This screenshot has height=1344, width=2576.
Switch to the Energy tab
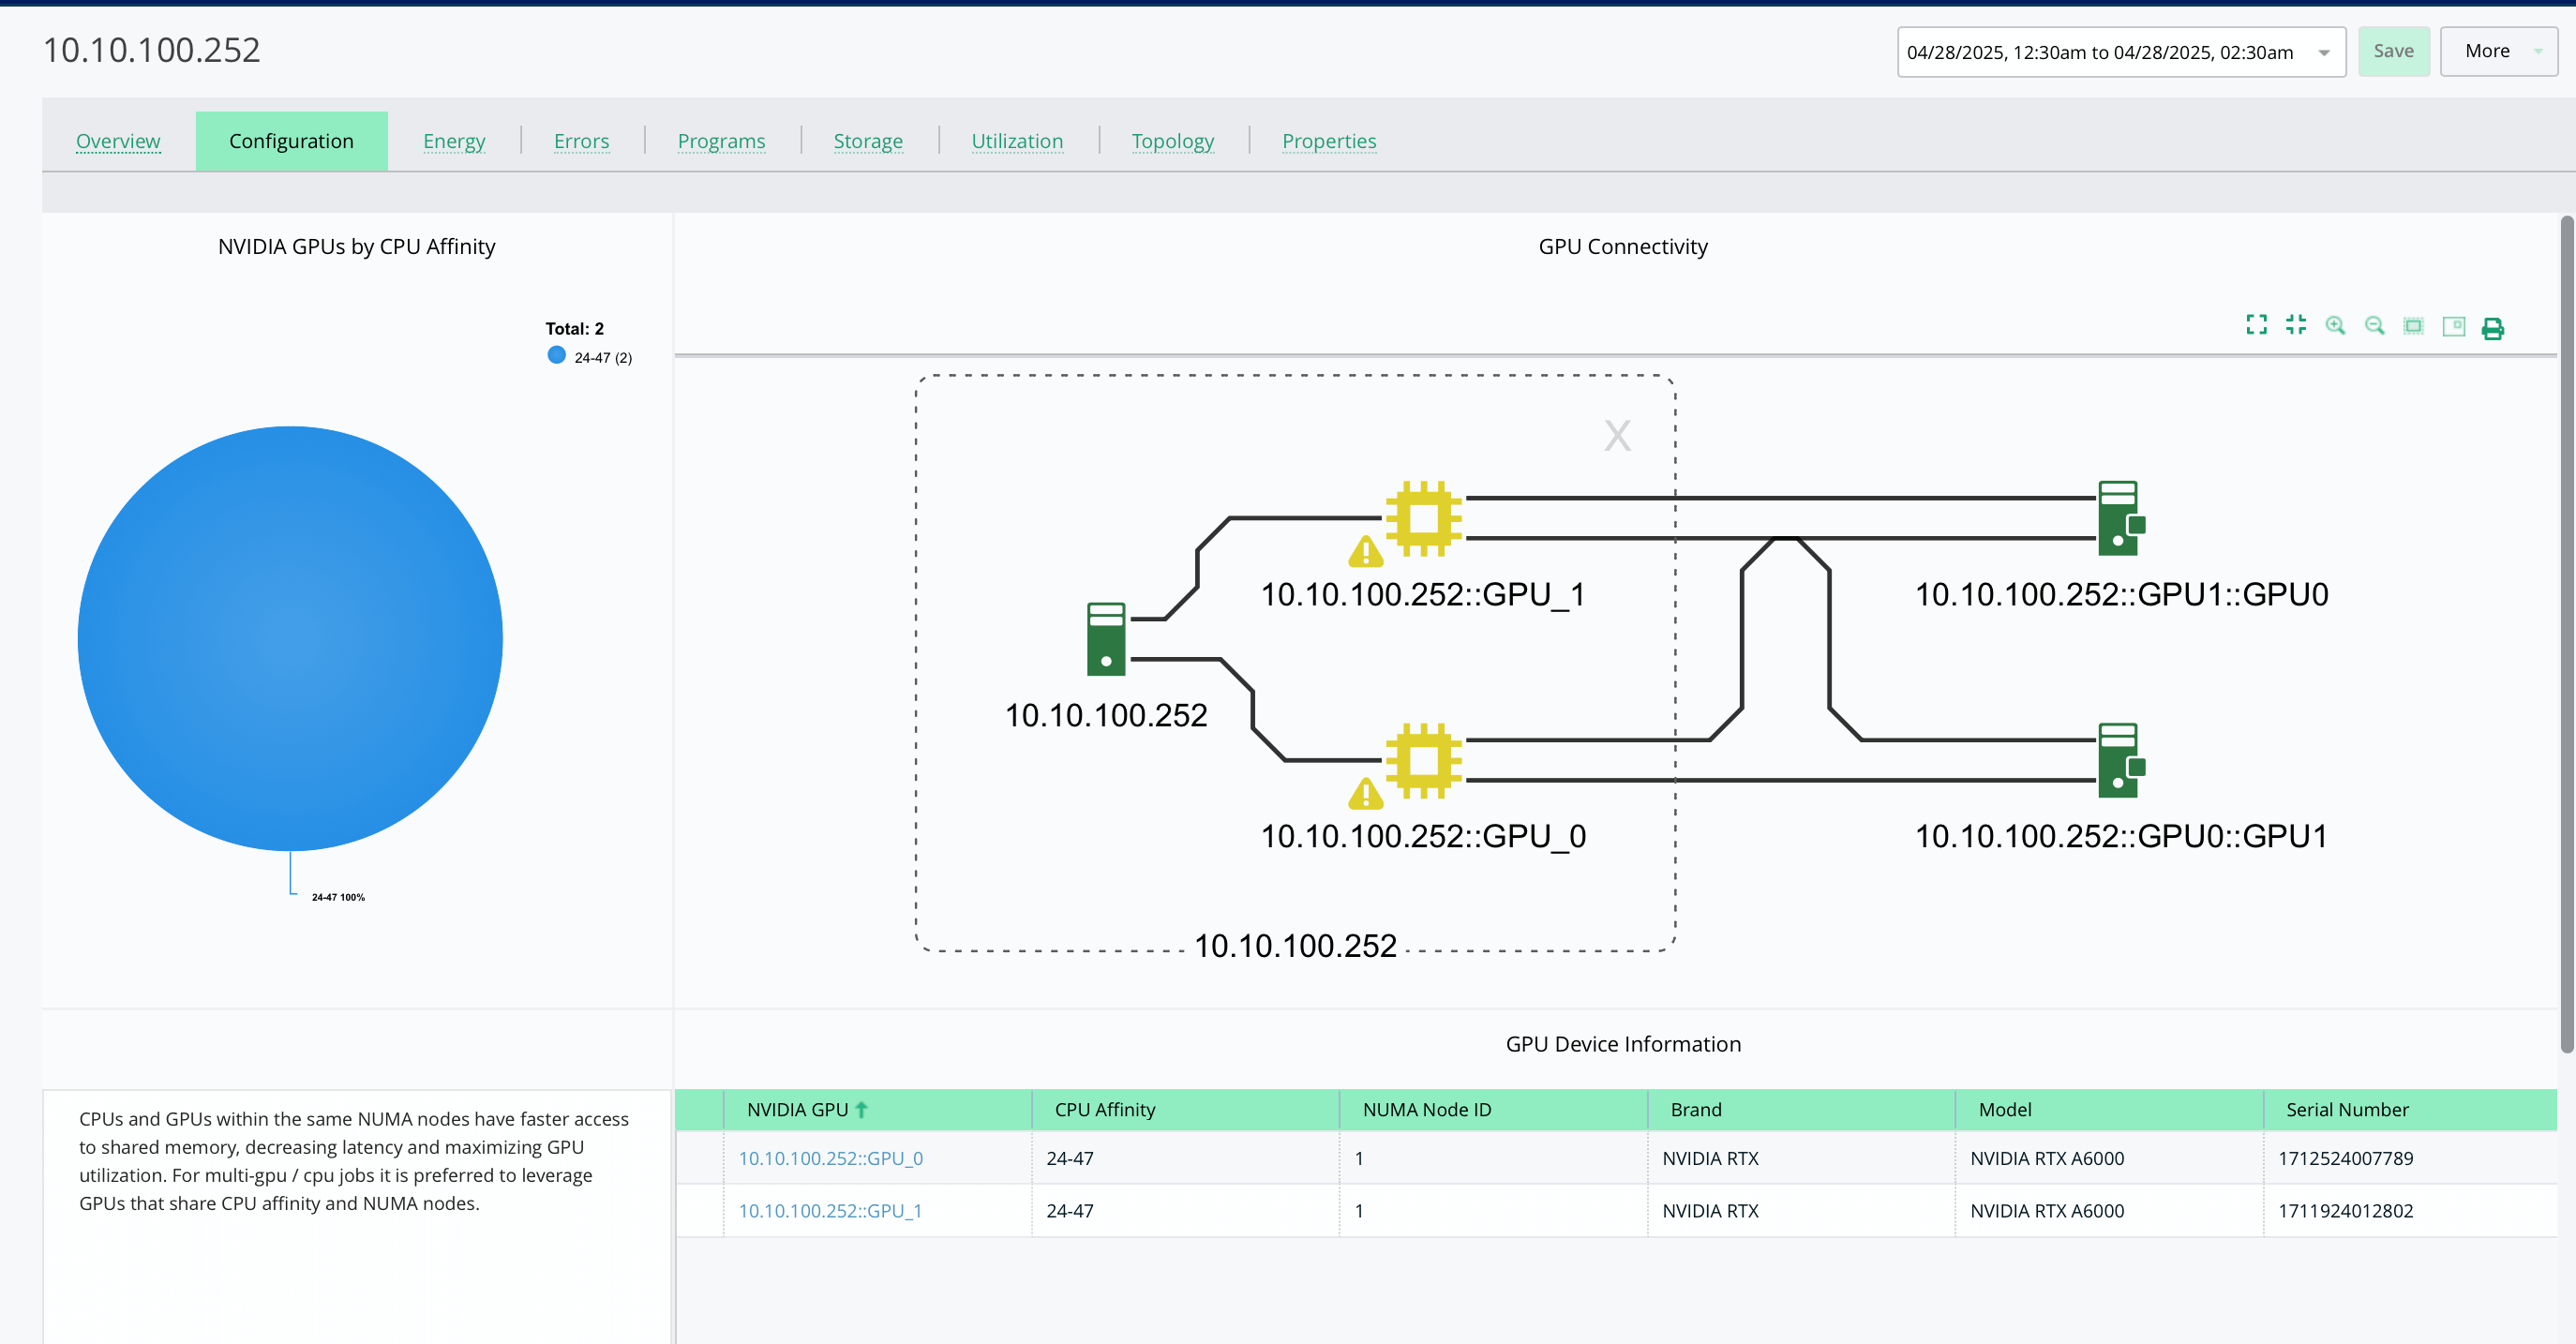(454, 141)
